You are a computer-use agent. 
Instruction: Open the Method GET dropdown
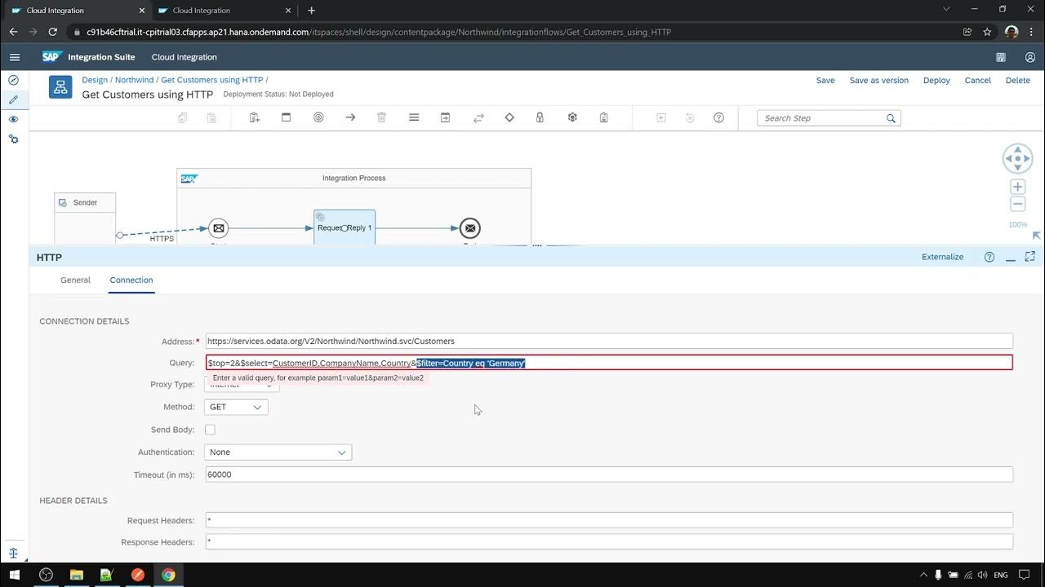click(237, 407)
